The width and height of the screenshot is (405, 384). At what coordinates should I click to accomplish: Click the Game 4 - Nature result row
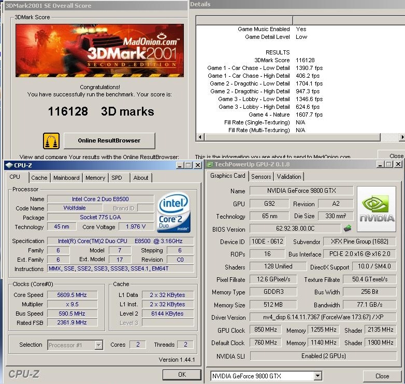285,115
